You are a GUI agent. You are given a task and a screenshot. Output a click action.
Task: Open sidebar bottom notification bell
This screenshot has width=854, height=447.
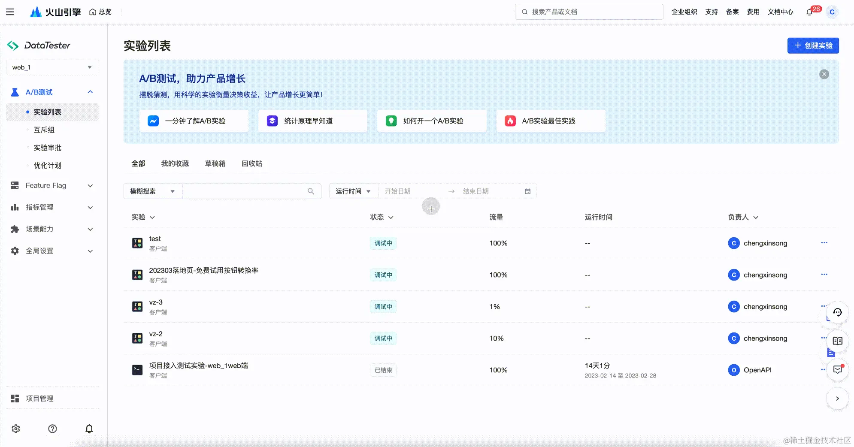[89, 429]
